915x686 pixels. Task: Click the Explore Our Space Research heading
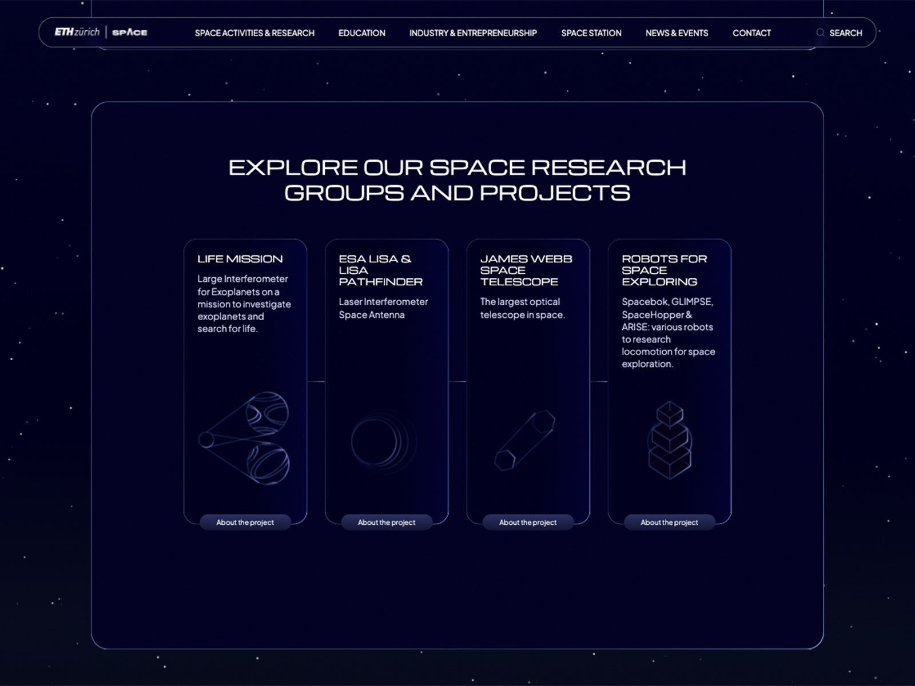tap(457, 180)
